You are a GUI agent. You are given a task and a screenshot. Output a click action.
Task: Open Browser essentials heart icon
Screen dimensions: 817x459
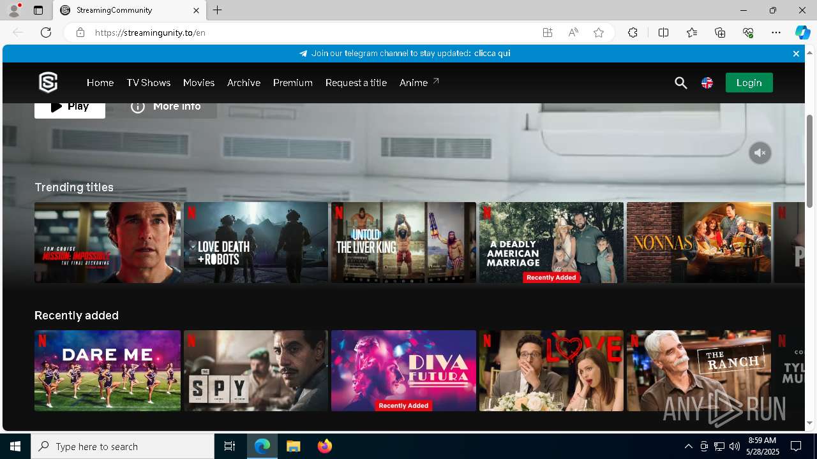[x=748, y=33]
